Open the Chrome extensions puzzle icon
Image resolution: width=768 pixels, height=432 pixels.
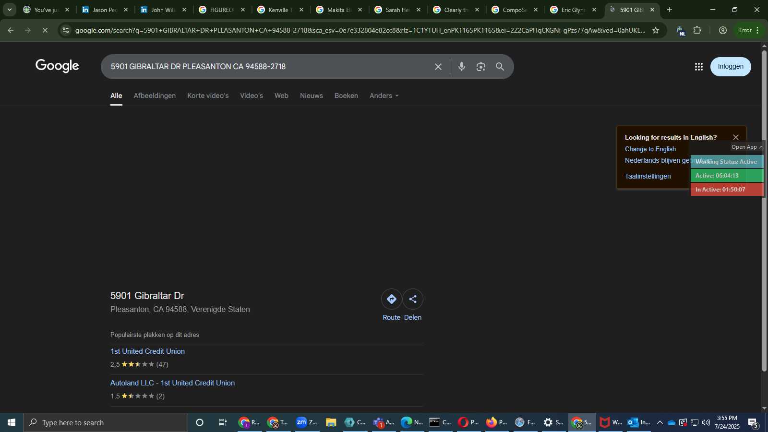click(x=697, y=30)
